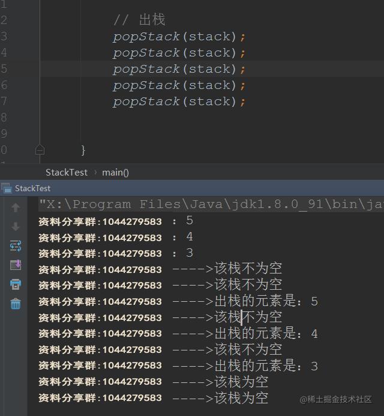This screenshot has height=416, width=384.
Task: Open the StackTest breadcrumb
Action: pyautogui.click(x=67, y=173)
